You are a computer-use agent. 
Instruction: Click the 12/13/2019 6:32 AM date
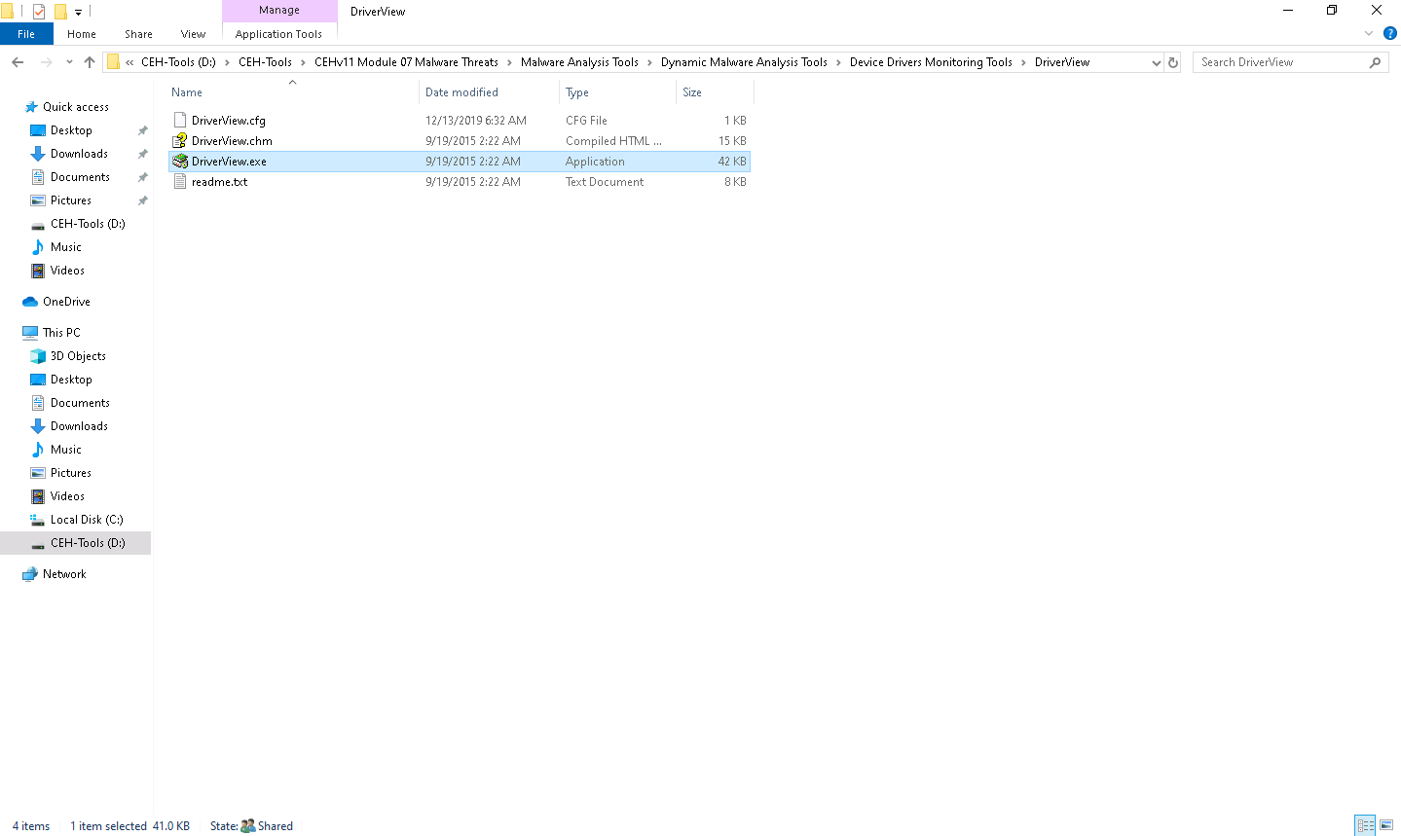476,121
